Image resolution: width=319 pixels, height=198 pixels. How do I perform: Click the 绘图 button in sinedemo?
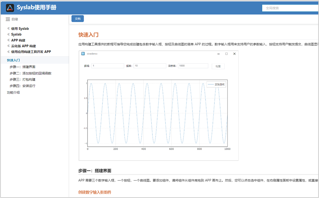(x=218, y=66)
